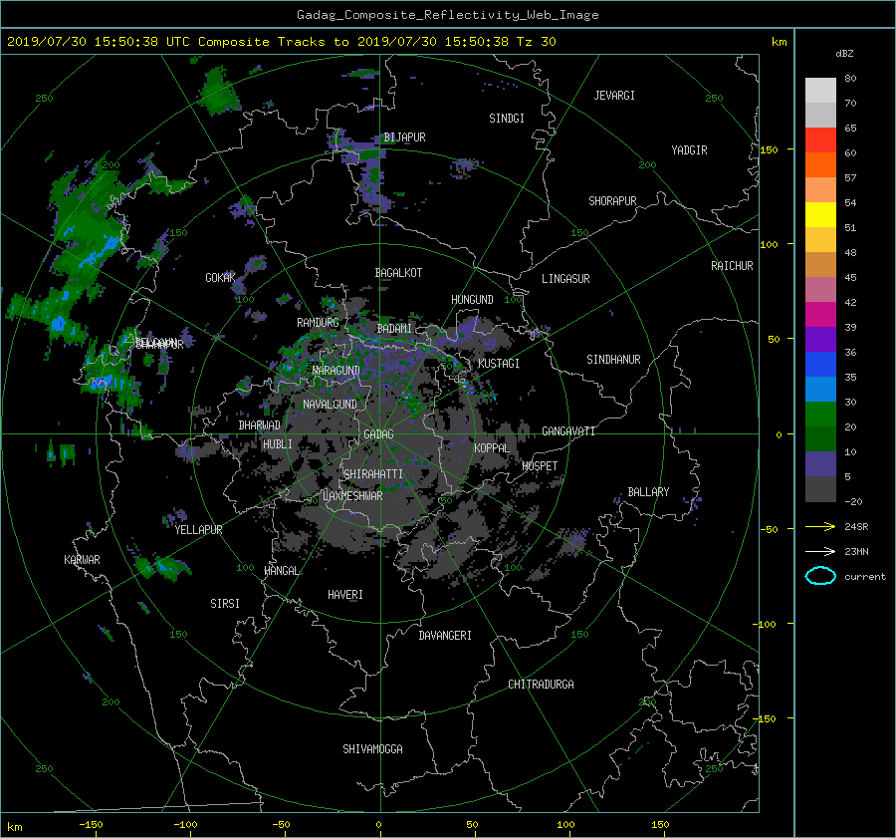Click the HOSPET city label

click(540, 466)
